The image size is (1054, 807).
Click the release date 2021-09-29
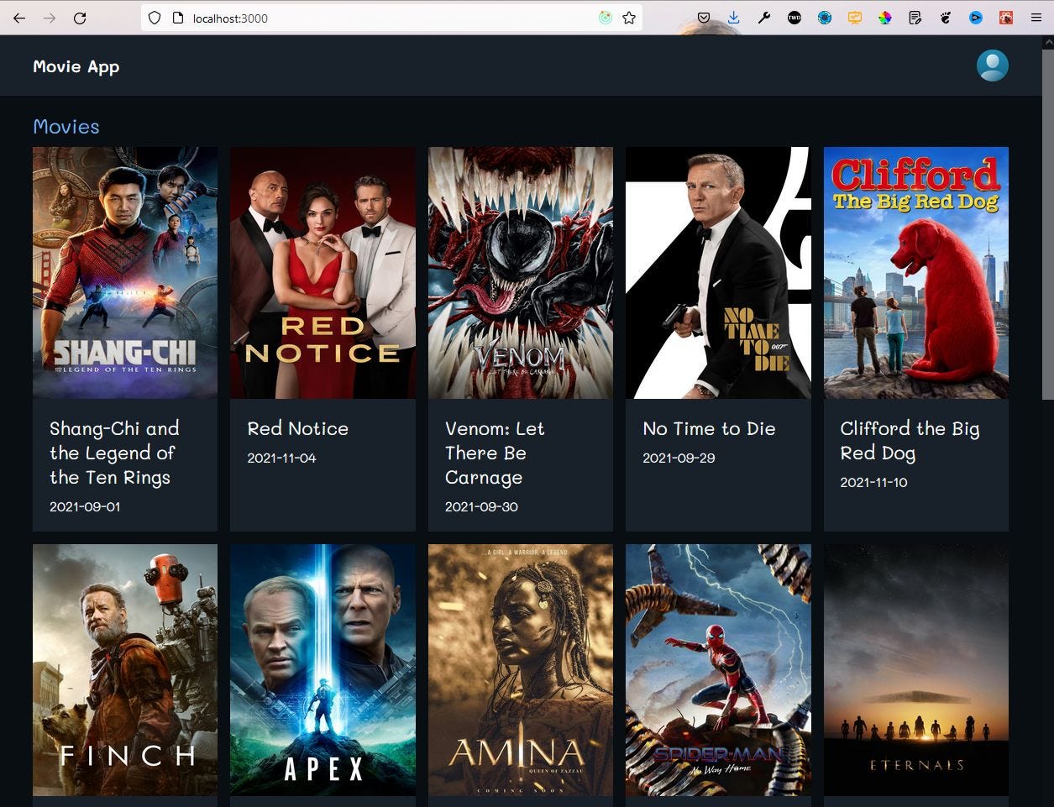coord(679,458)
